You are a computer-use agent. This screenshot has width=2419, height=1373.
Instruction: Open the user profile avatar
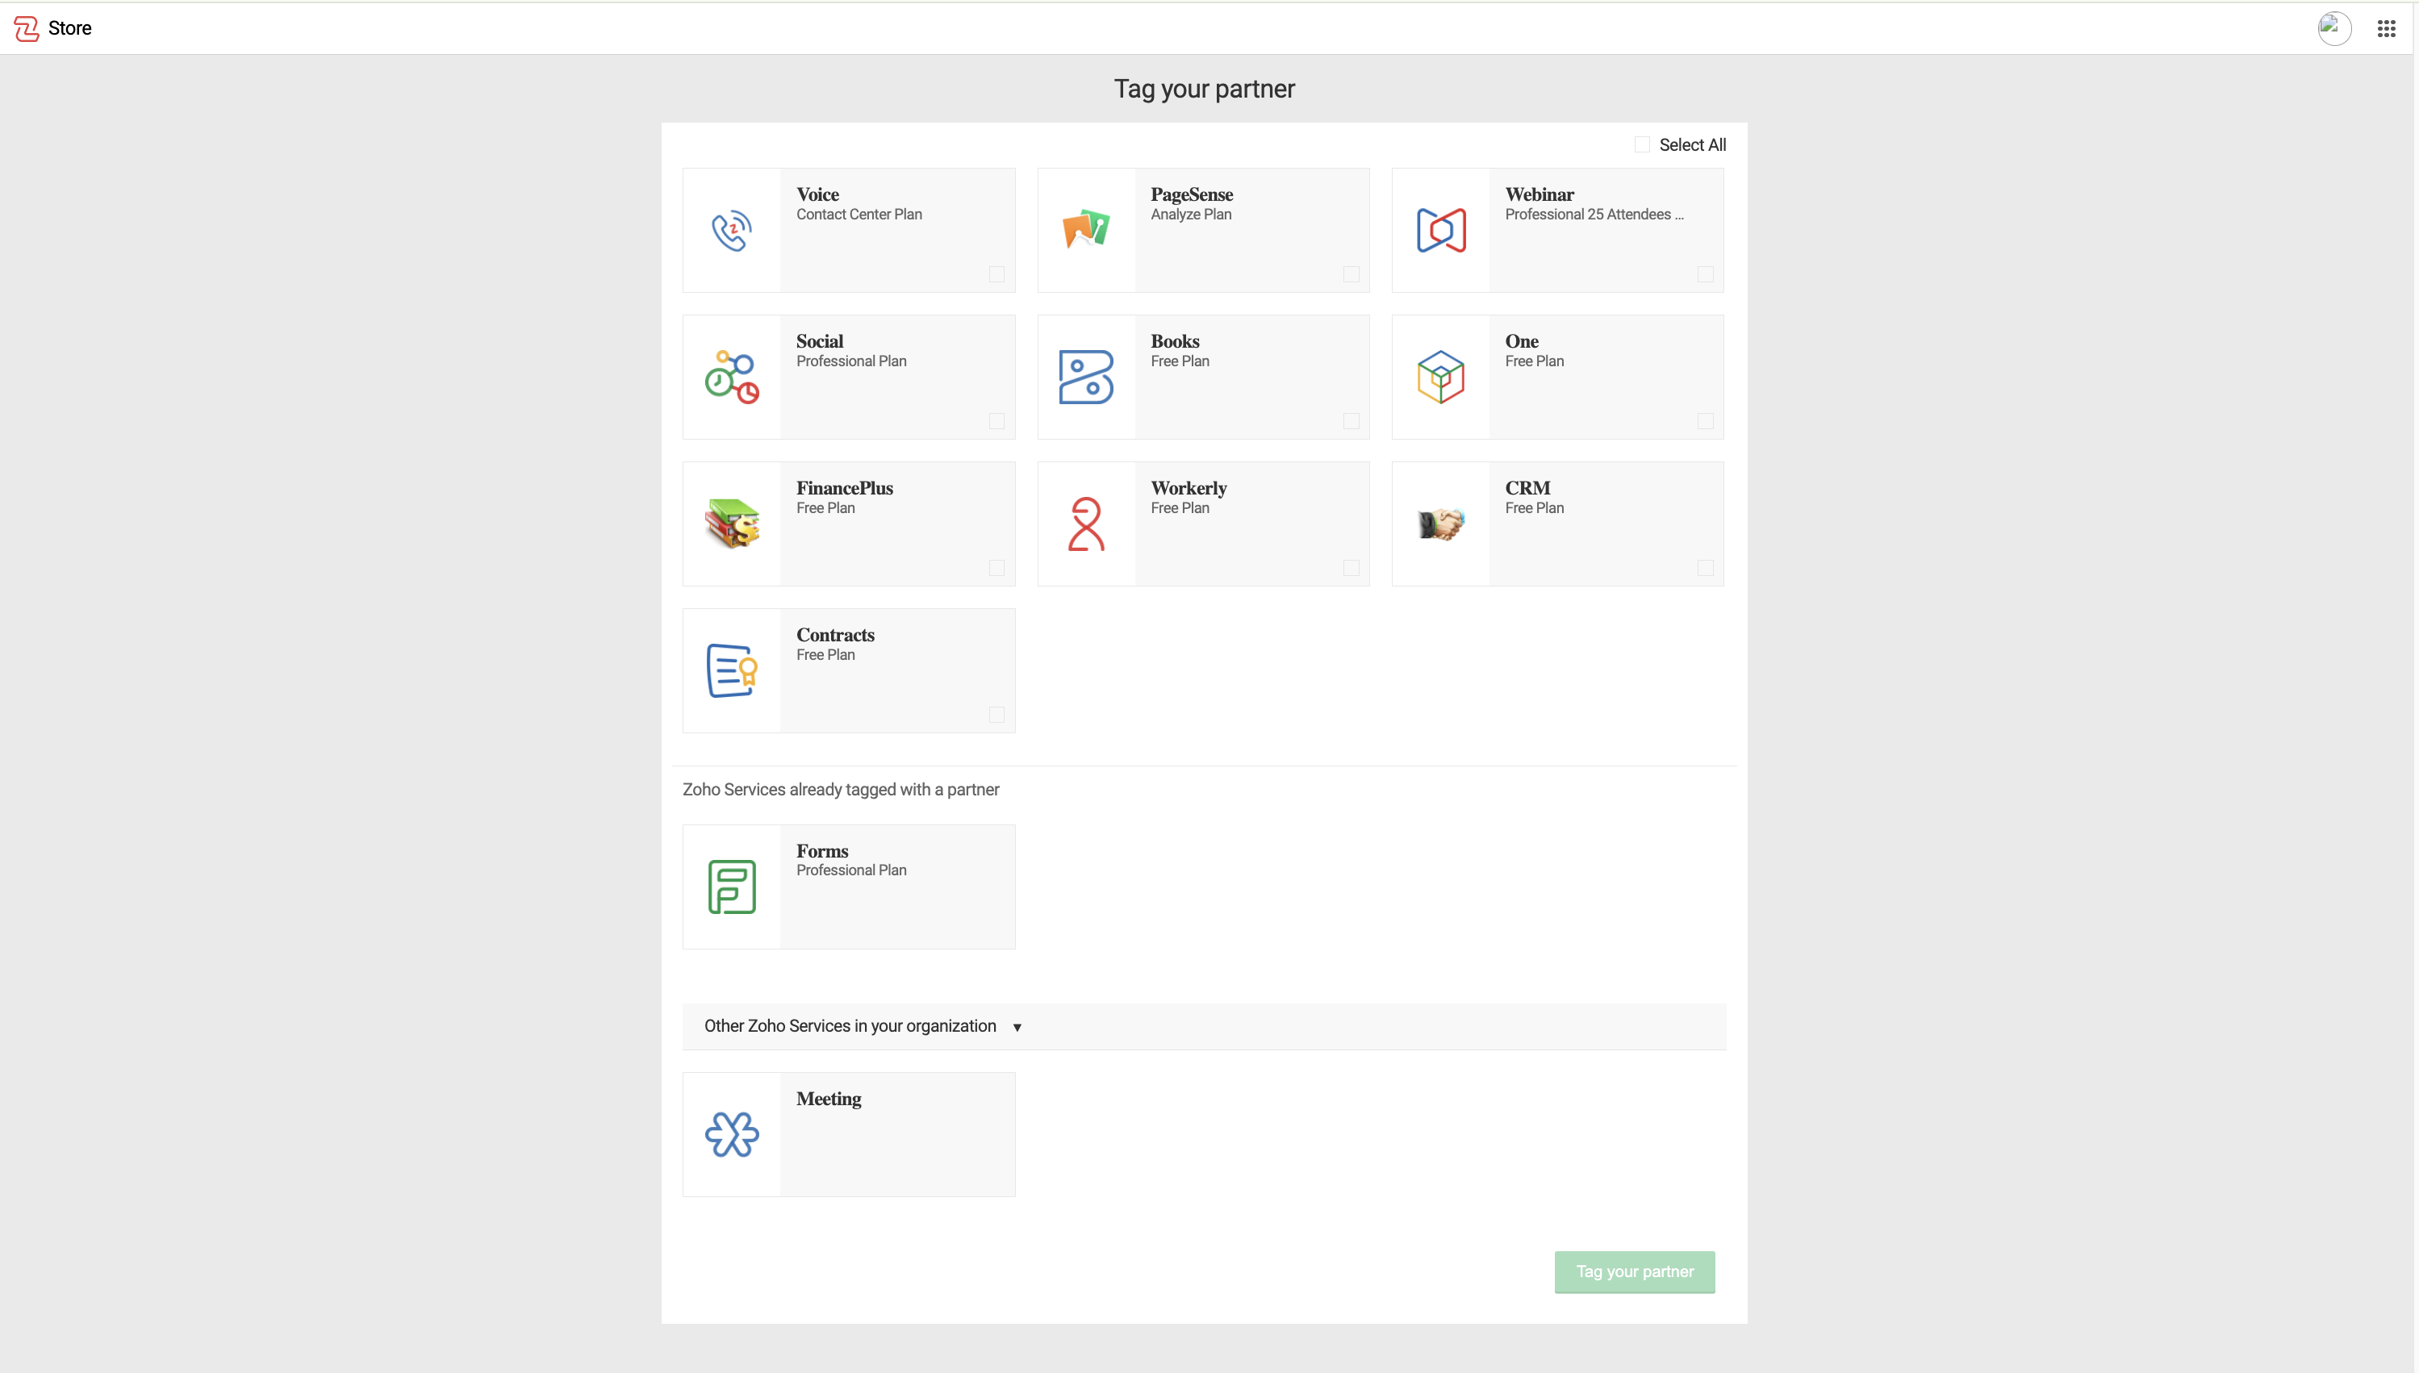2334,28
